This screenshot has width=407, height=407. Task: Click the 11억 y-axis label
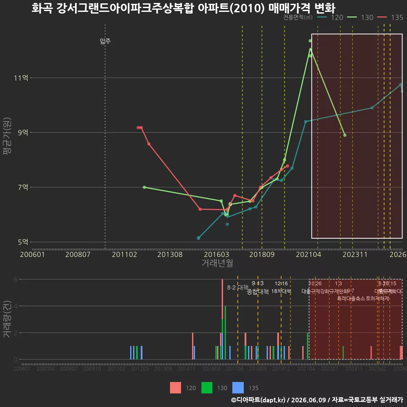coord(21,78)
